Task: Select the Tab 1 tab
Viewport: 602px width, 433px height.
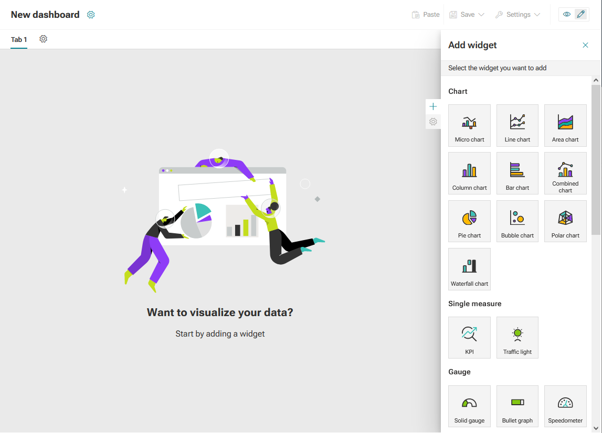Action: pyautogui.click(x=19, y=39)
